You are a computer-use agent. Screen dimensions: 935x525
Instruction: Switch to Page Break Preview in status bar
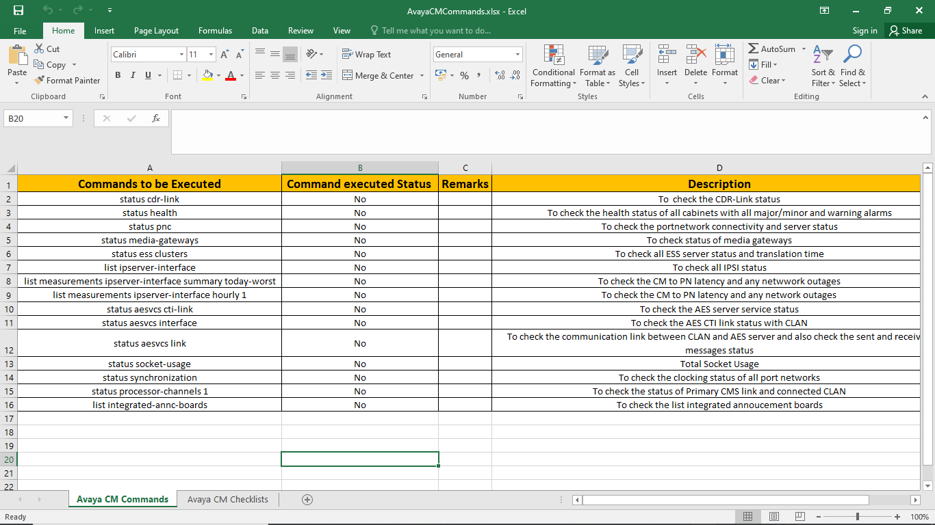click(x=800, y=517)
